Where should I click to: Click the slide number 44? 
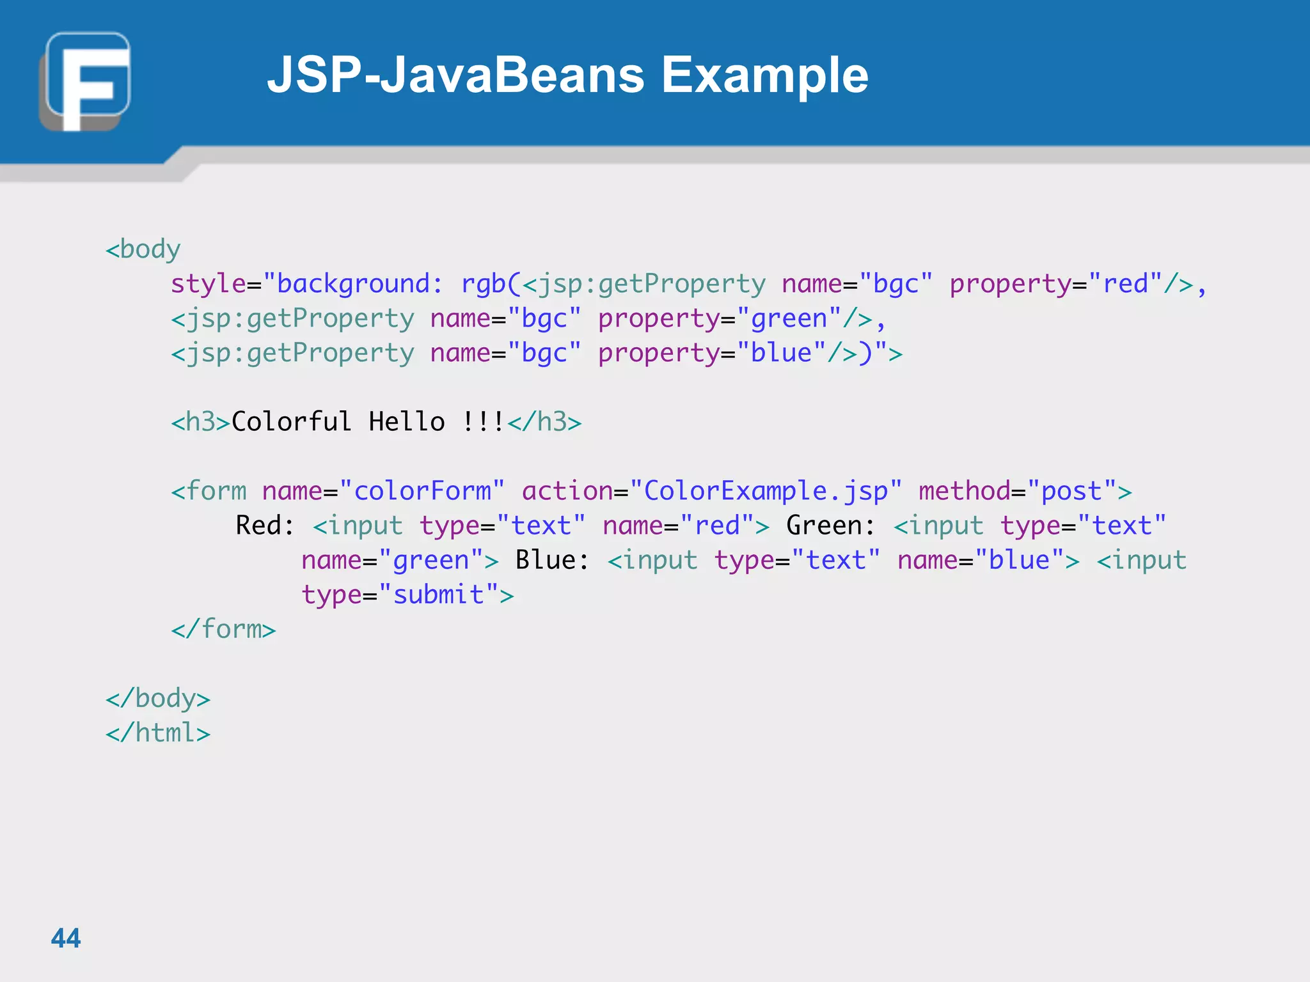[66, 938]
